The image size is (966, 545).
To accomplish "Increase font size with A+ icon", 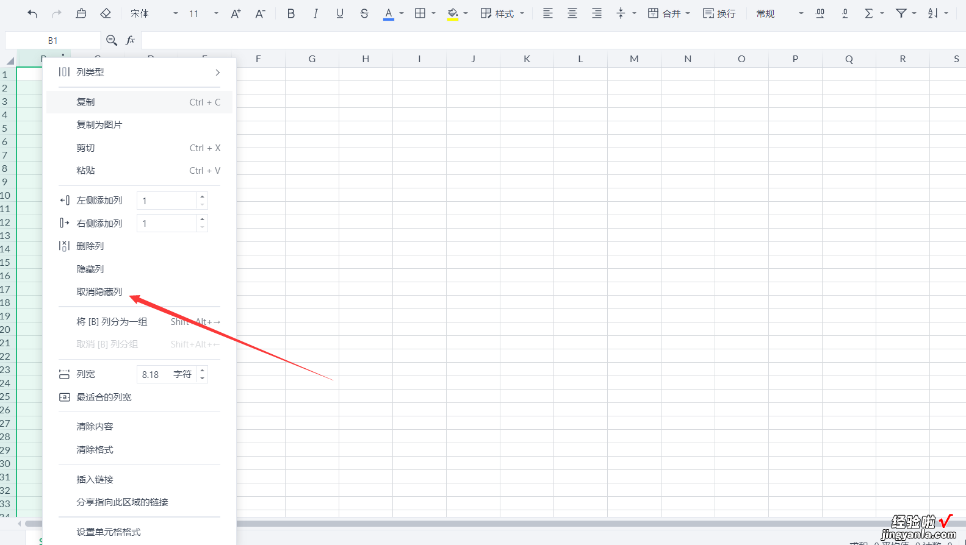I will coord(236,13).
